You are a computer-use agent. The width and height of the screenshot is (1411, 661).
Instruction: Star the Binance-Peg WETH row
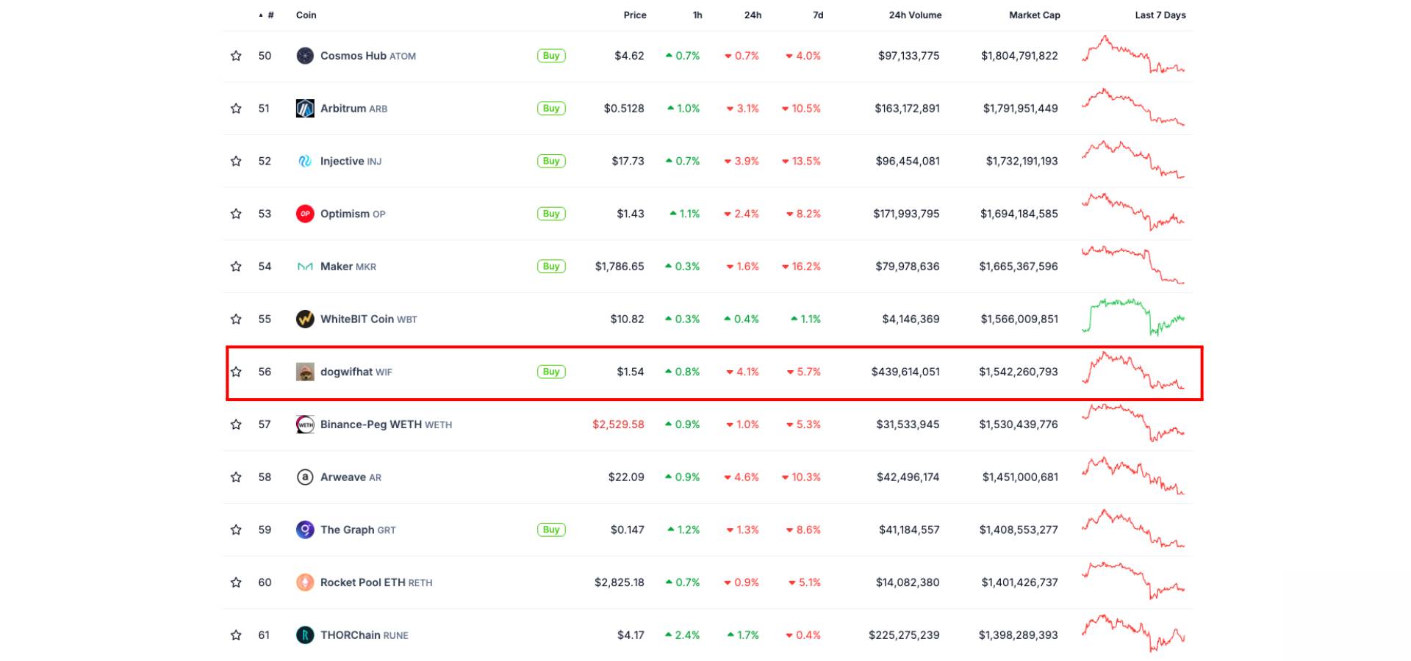point(236,425)
